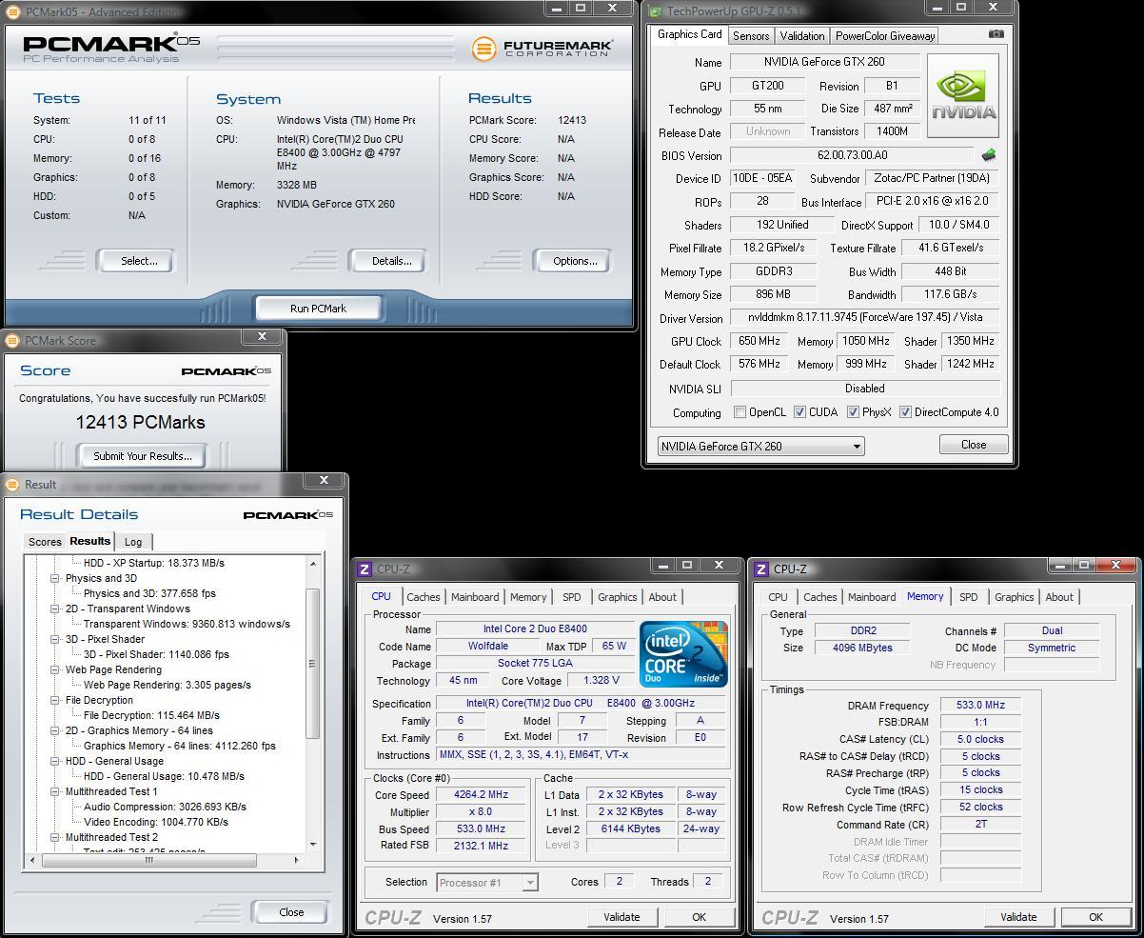
Task: Click the scroll down arrow in Result Details
Action: pos(312,845)
